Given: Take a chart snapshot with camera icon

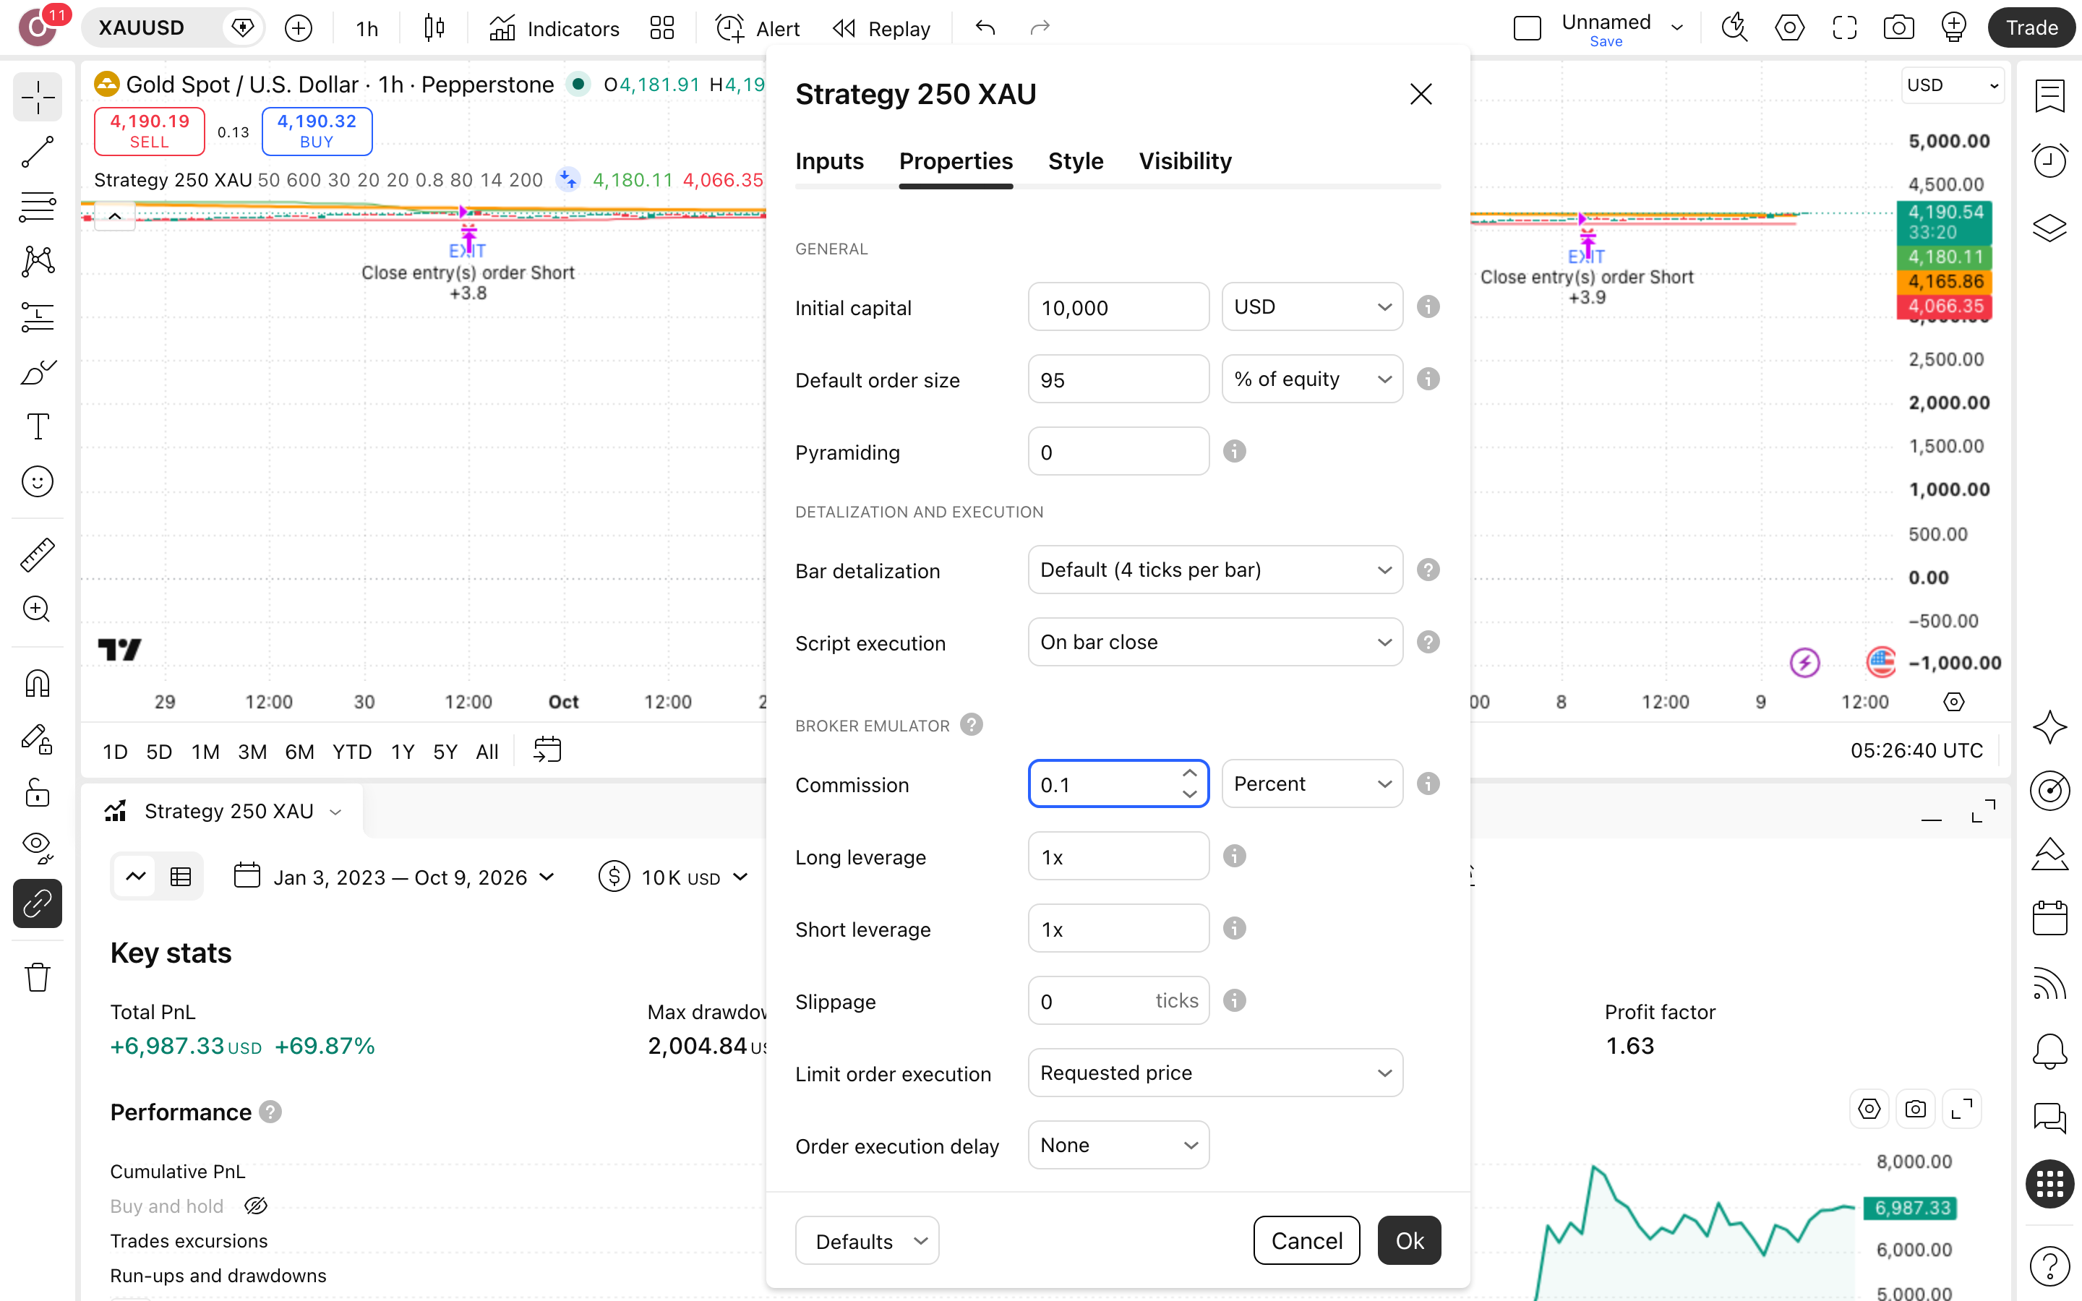Looking at the screenshot, I should click(x=1899, y=28).
